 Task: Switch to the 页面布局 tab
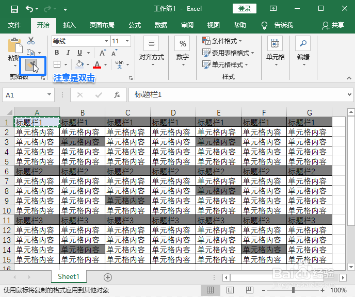[x=102, y=25]
